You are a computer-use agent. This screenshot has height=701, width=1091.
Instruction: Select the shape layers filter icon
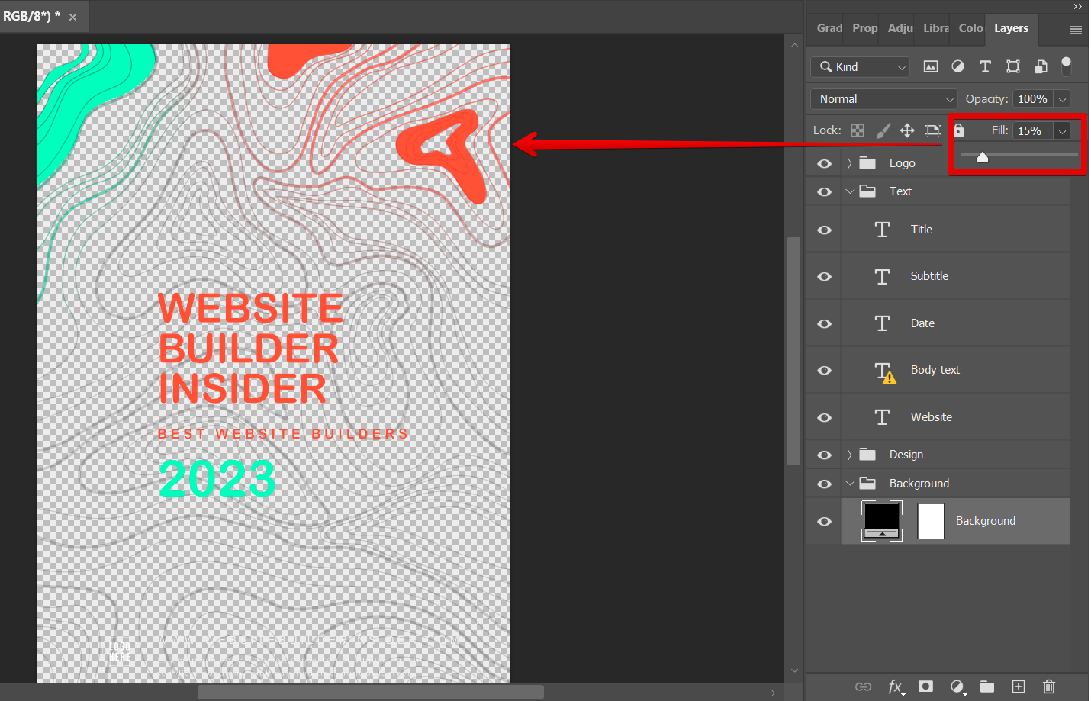1012,66
